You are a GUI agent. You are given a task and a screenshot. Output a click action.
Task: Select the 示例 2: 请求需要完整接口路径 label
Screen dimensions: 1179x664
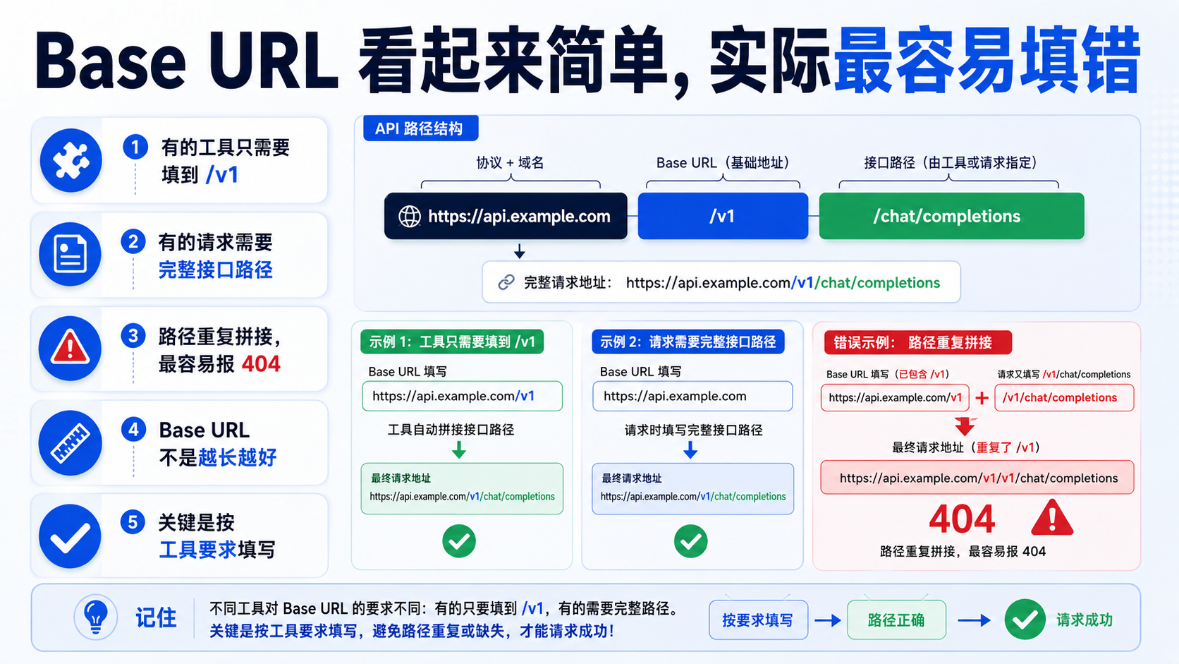pos(688,342)
